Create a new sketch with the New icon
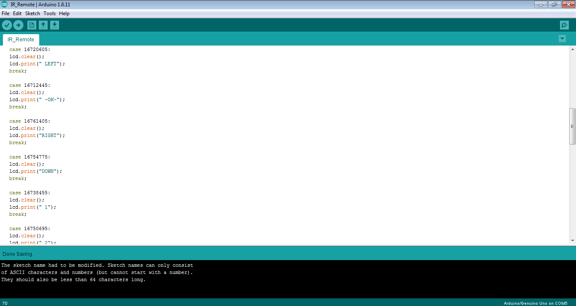The image size is (576, 306). coord(32,25)
